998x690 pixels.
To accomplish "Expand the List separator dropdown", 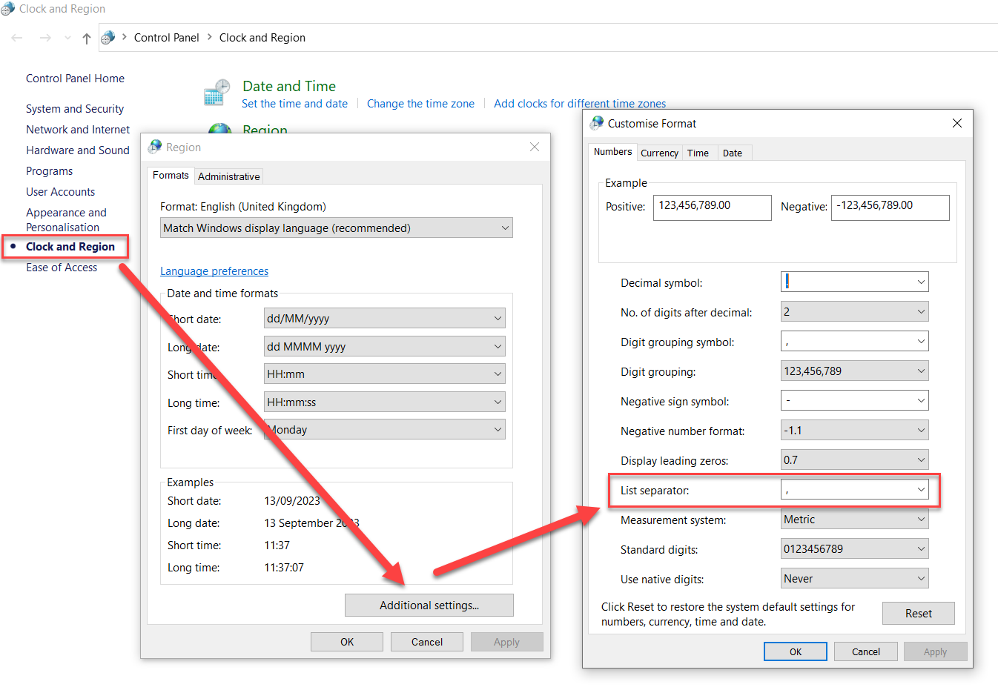I will pyautogui.click(x=920, y=490).
